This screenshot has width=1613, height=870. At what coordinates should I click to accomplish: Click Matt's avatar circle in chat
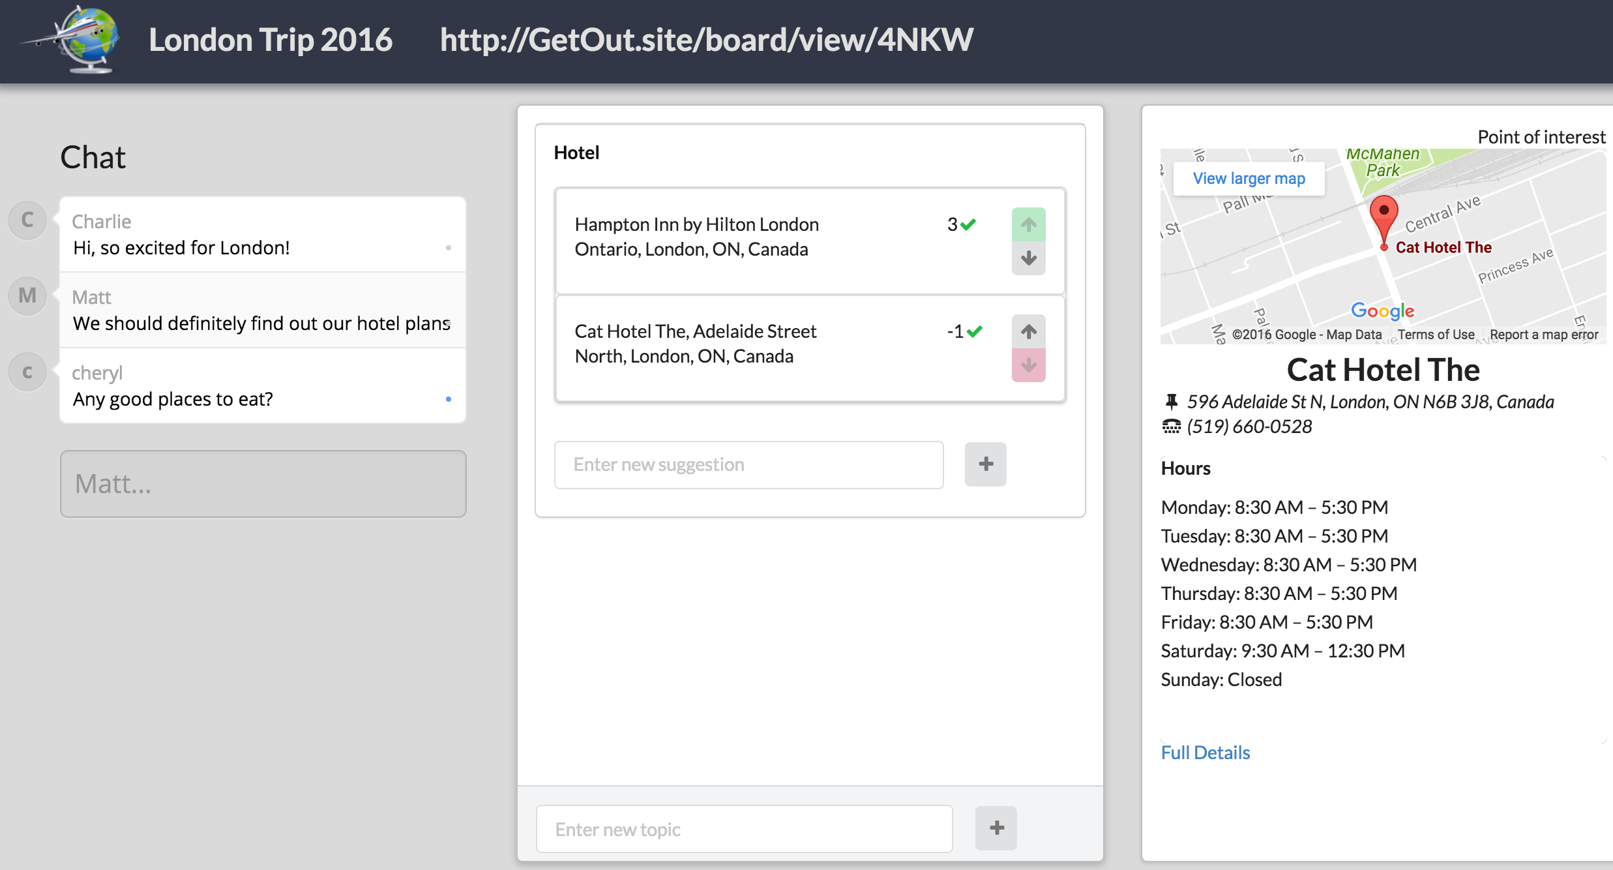27,295
